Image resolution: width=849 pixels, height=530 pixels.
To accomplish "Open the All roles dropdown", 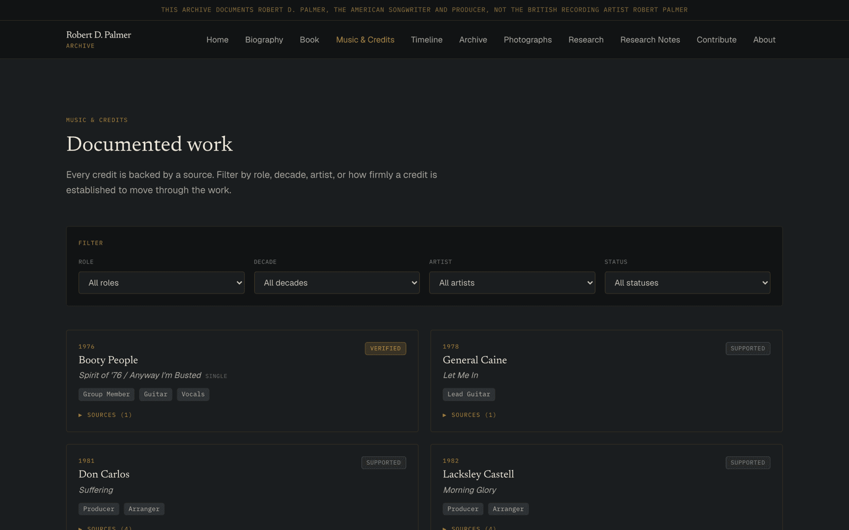I will 161,282.
